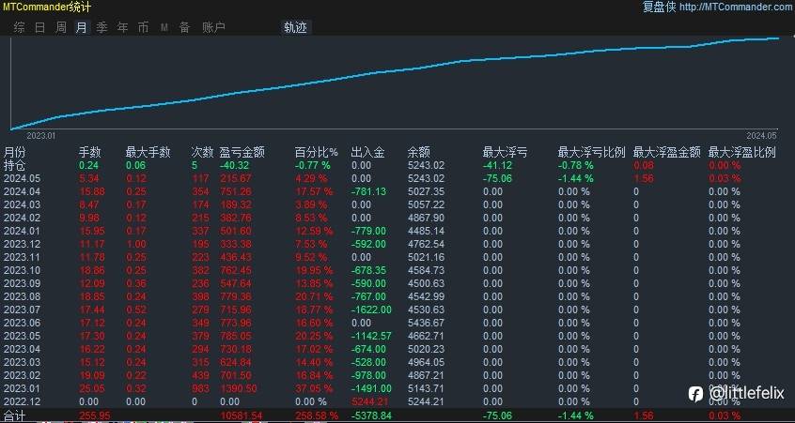Select the 2024.01 month row
The height and width of the screenshot is (423, 795).
coord(397,231)
